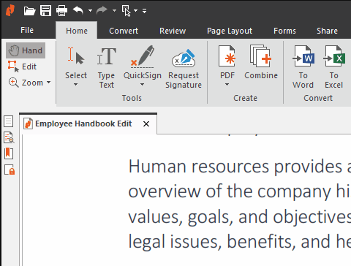The width and height of the screenshot is (351, 266).
Task: Expand the PDF create dropdown arrow
Action: 227,85
